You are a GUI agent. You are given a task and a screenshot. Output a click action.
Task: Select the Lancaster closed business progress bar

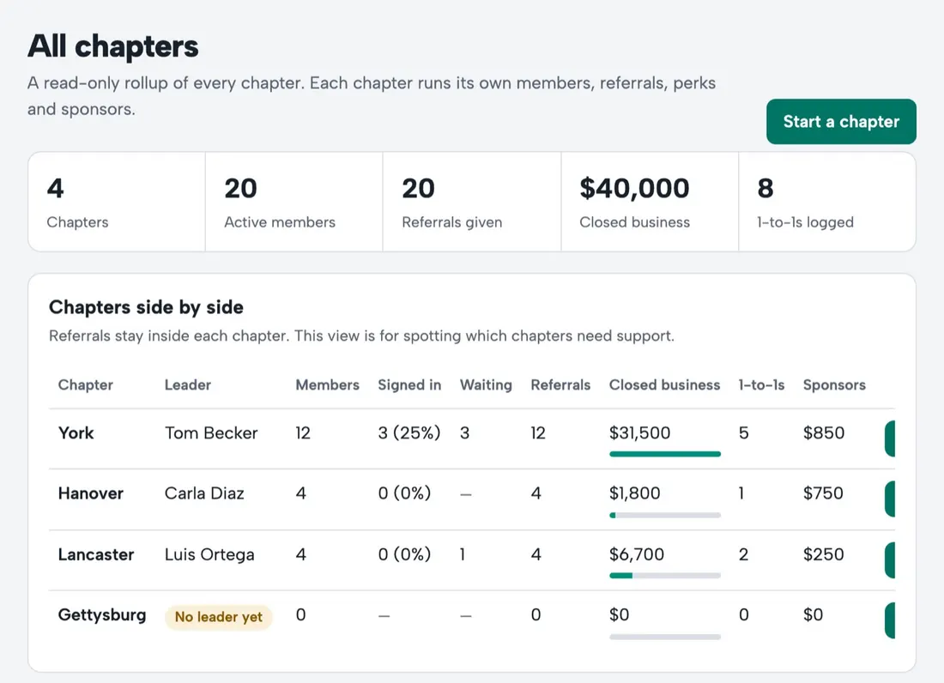(664, 575)
